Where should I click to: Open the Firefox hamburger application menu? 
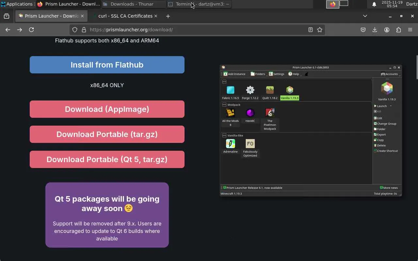[x=410, y=30]
